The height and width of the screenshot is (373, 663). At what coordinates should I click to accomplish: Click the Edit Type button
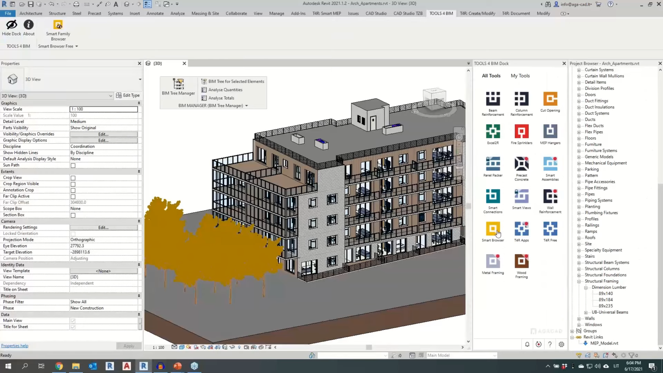(x=128, y=95)
